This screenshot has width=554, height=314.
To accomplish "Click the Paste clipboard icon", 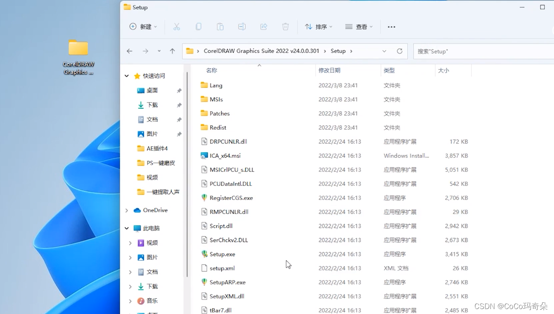I will [x=220, y=27].
